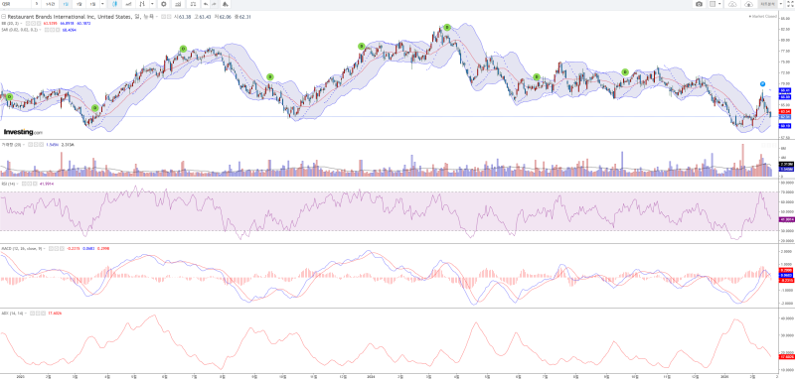The height and width of the screenshot is (379, 795).
Task: Take a chart snapshot with the camera icon
Action: click(x=700, y=4)
